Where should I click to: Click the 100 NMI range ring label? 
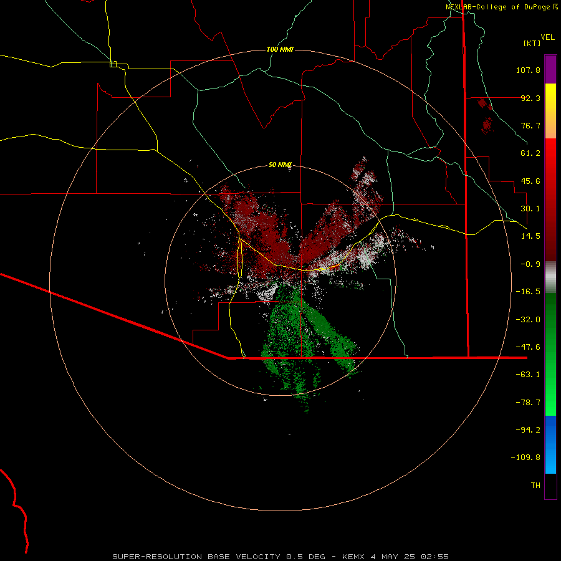pyautogui.click(x=280, y=49)
